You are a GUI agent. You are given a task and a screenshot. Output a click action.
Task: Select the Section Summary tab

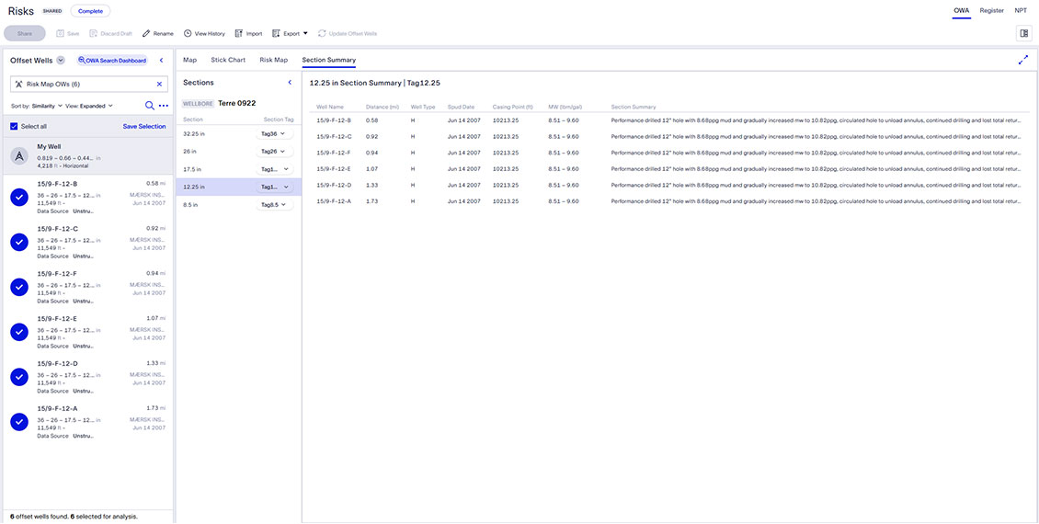328,60
